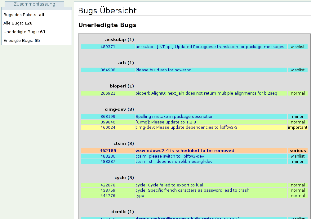Click 'Alle Bugs: 126' summary line

18,23
